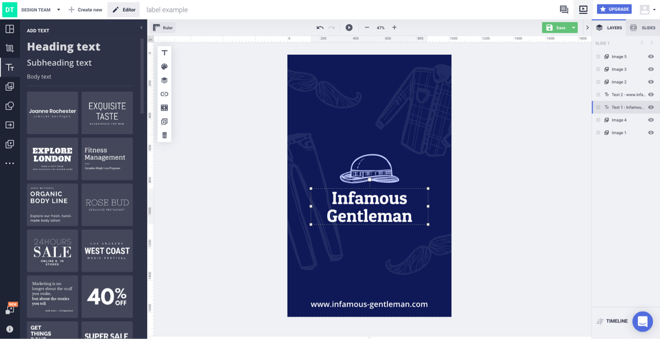Open the animation film strip tool
The image size is (660, 339).
(165, 107)
